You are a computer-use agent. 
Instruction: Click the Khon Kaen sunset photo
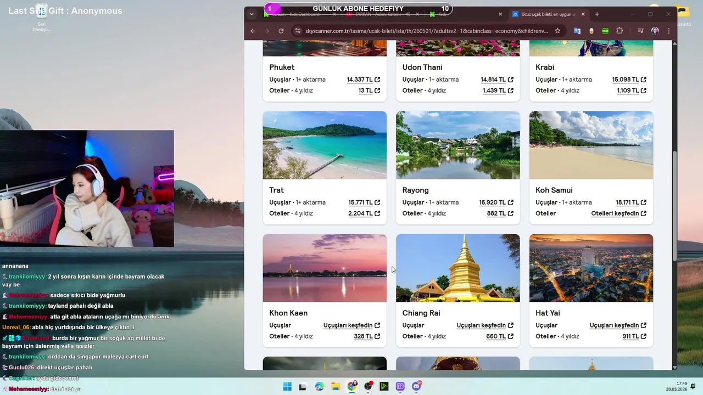point(325,268)
